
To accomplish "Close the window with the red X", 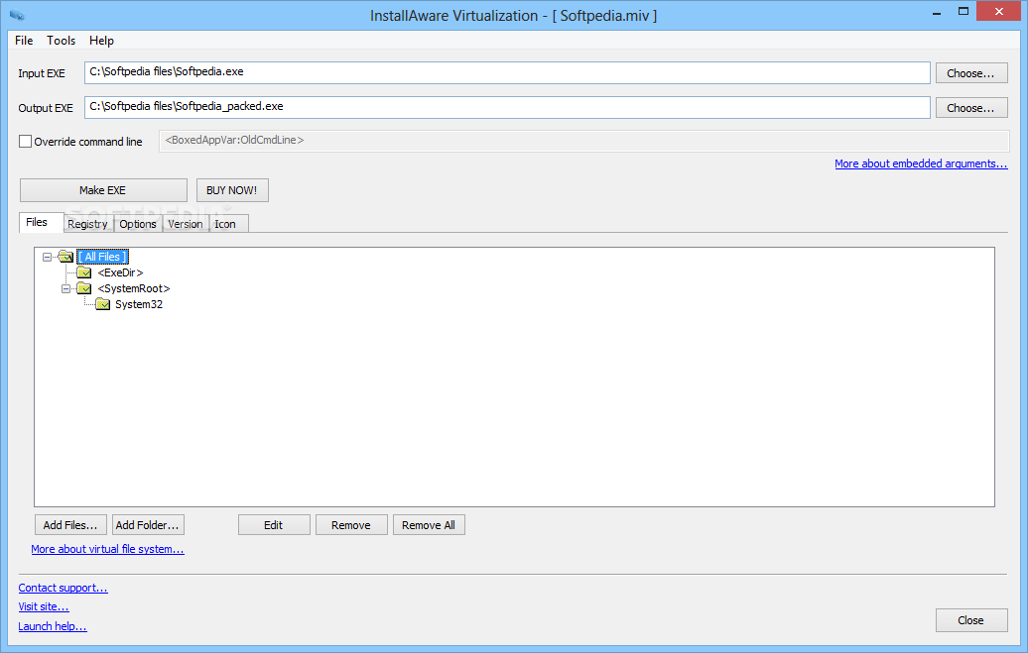I will click(998, 11).
